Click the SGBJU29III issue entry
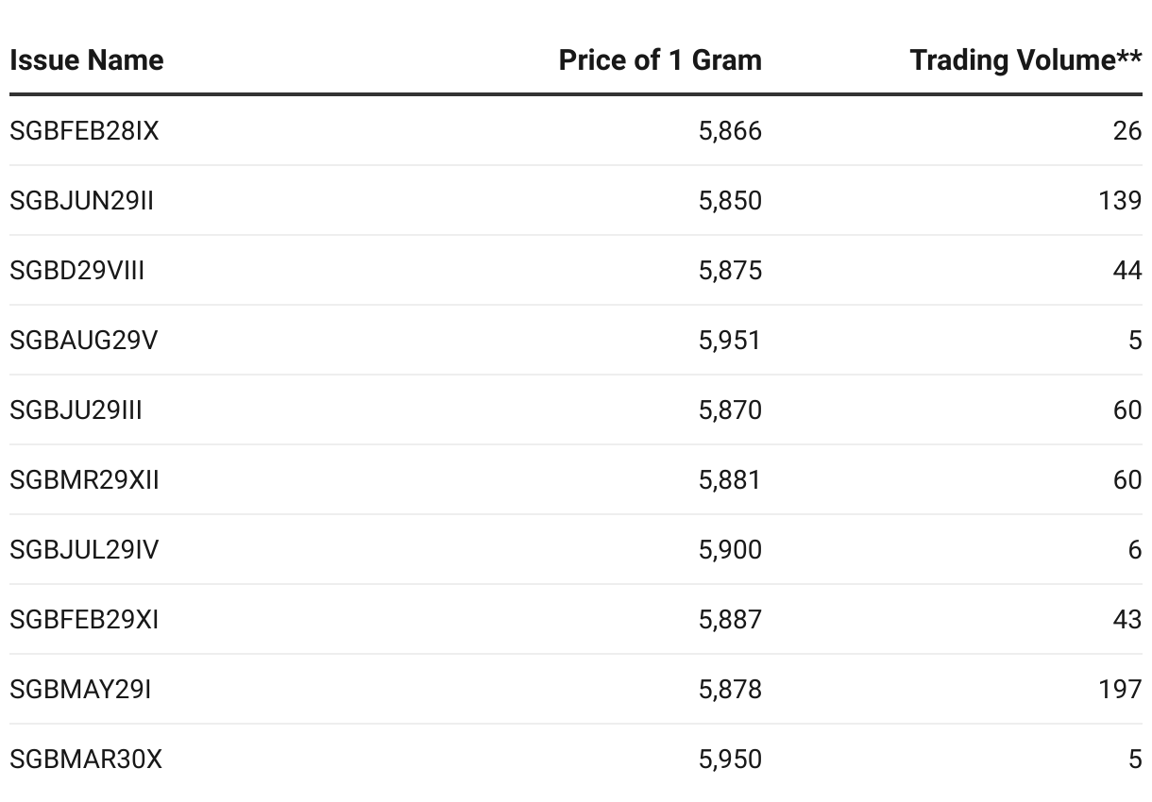The image size is (1152, 802). click(76, 410)
